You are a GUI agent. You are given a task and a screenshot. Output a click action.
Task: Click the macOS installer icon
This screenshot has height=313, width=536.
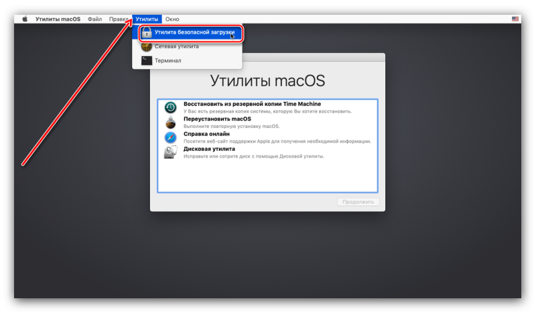(171, 122)
